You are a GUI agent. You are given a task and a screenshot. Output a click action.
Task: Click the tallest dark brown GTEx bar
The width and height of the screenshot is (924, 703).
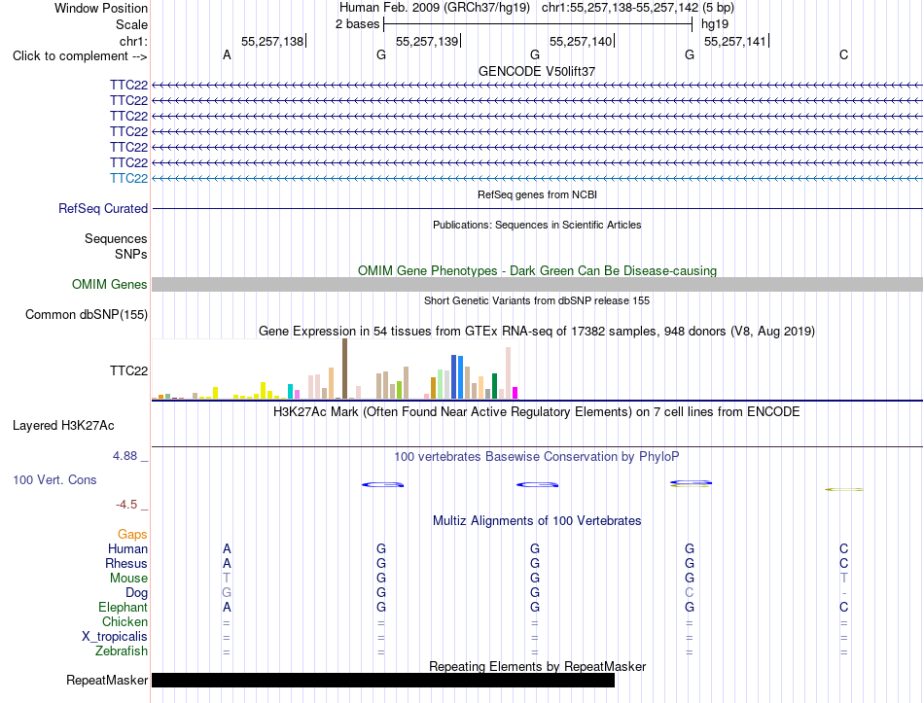point(344,369)
